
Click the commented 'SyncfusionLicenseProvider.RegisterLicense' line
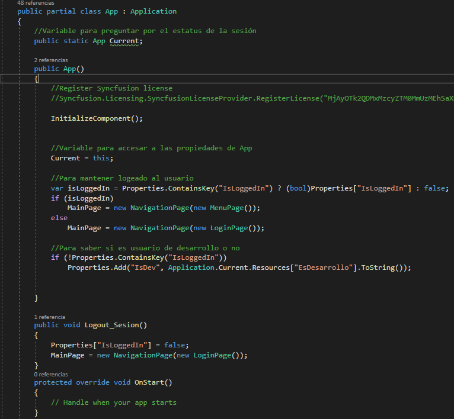252,98
